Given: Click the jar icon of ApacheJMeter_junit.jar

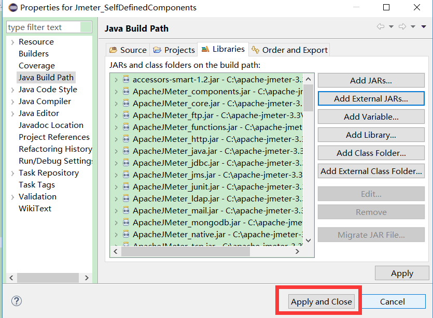Looking at the screenshot, I should pyautogui.click(x=126, y=187).
